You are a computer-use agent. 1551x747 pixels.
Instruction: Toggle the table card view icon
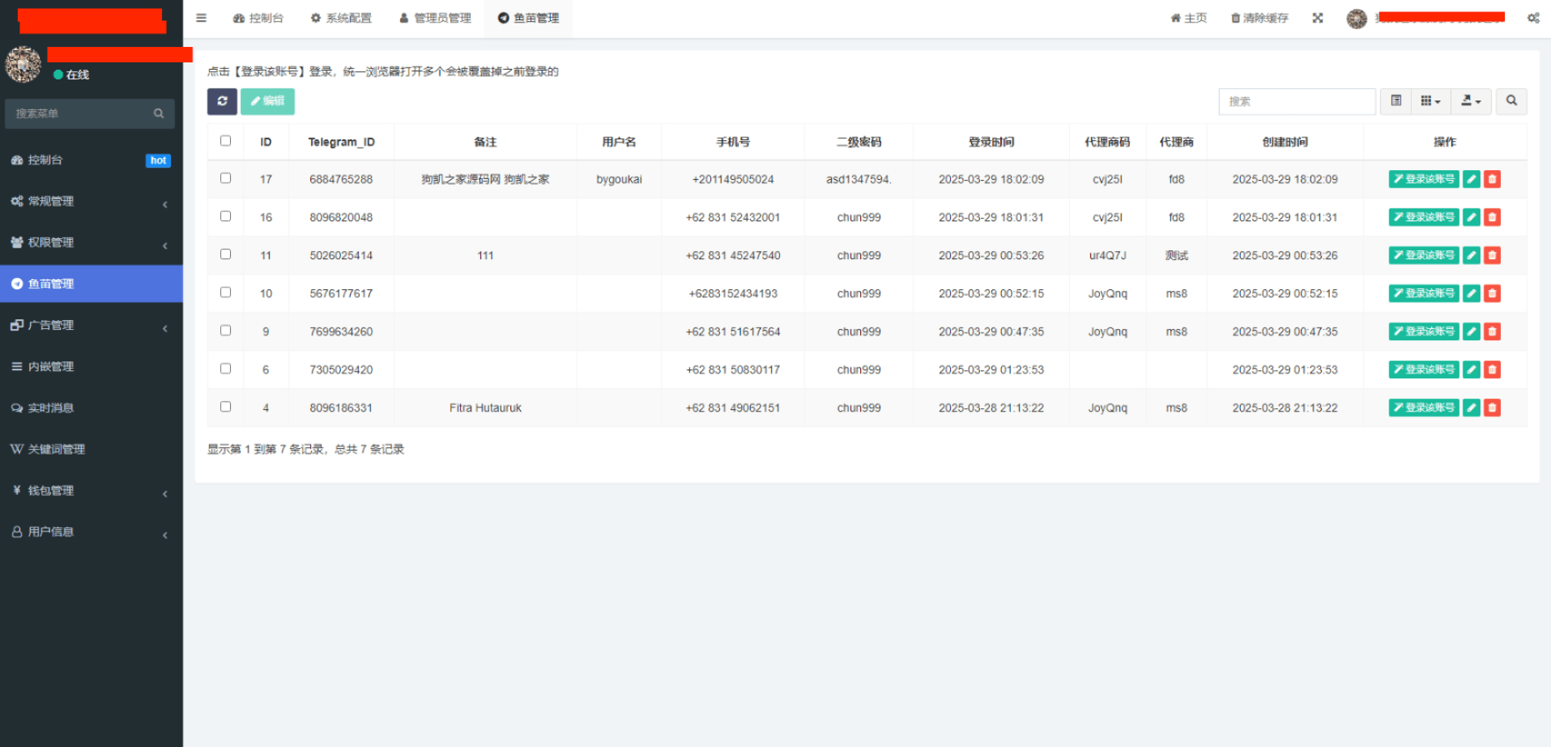[1396, 101]
